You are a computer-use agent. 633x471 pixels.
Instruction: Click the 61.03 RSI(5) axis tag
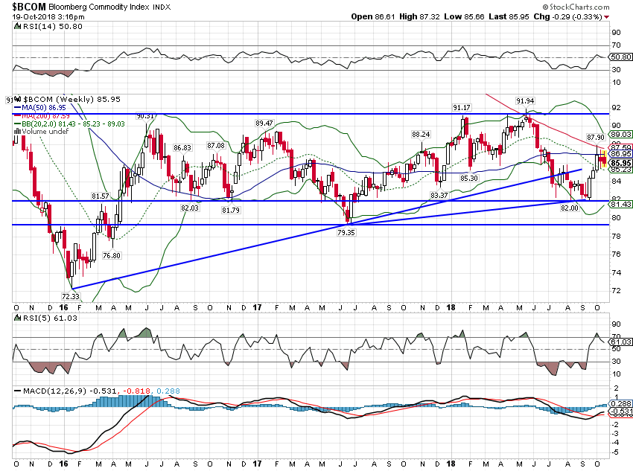pos(620,342)
